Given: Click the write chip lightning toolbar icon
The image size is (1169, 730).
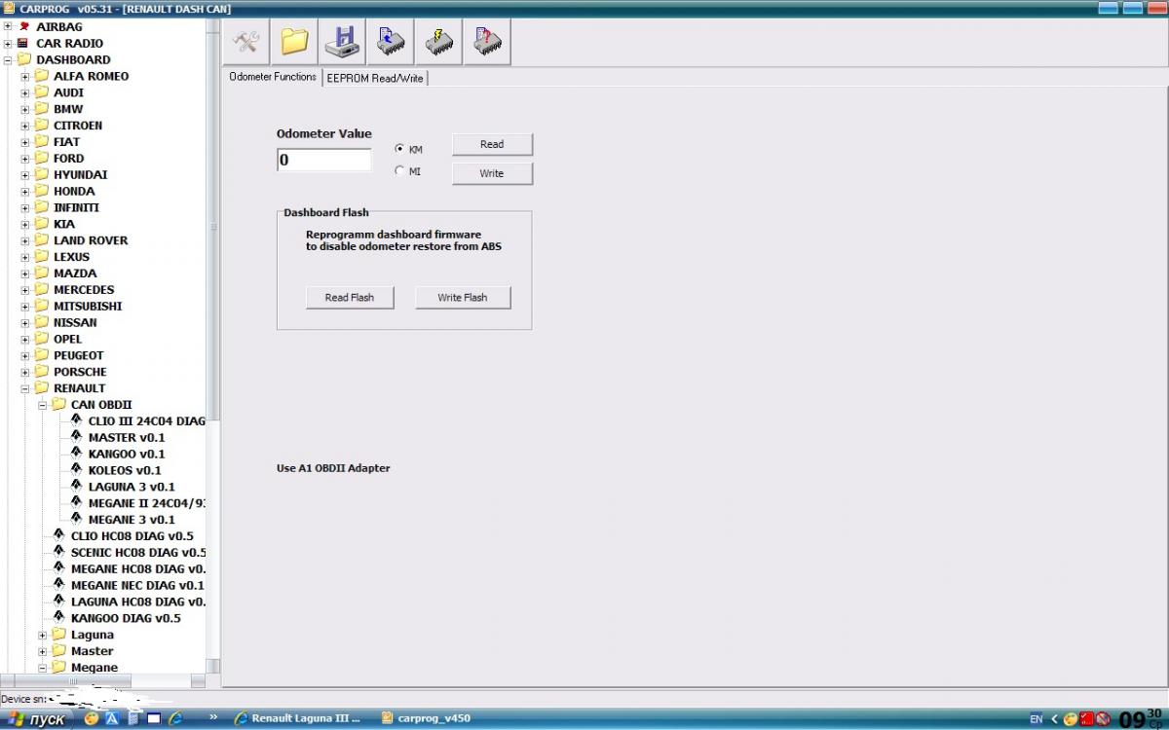Looking at the screenshot, I should coord(437,42).
